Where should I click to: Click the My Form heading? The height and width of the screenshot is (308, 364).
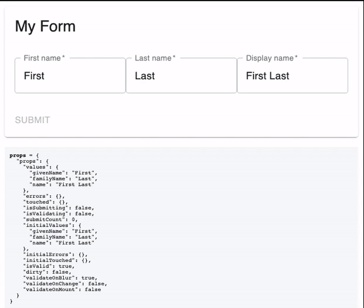click(45, 26)
